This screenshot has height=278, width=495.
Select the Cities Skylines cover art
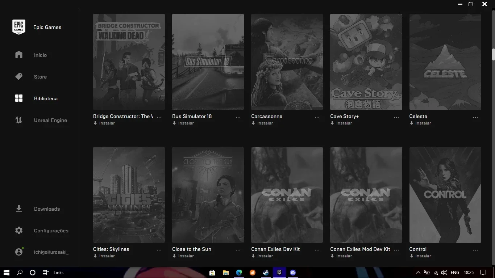[129, 195]
